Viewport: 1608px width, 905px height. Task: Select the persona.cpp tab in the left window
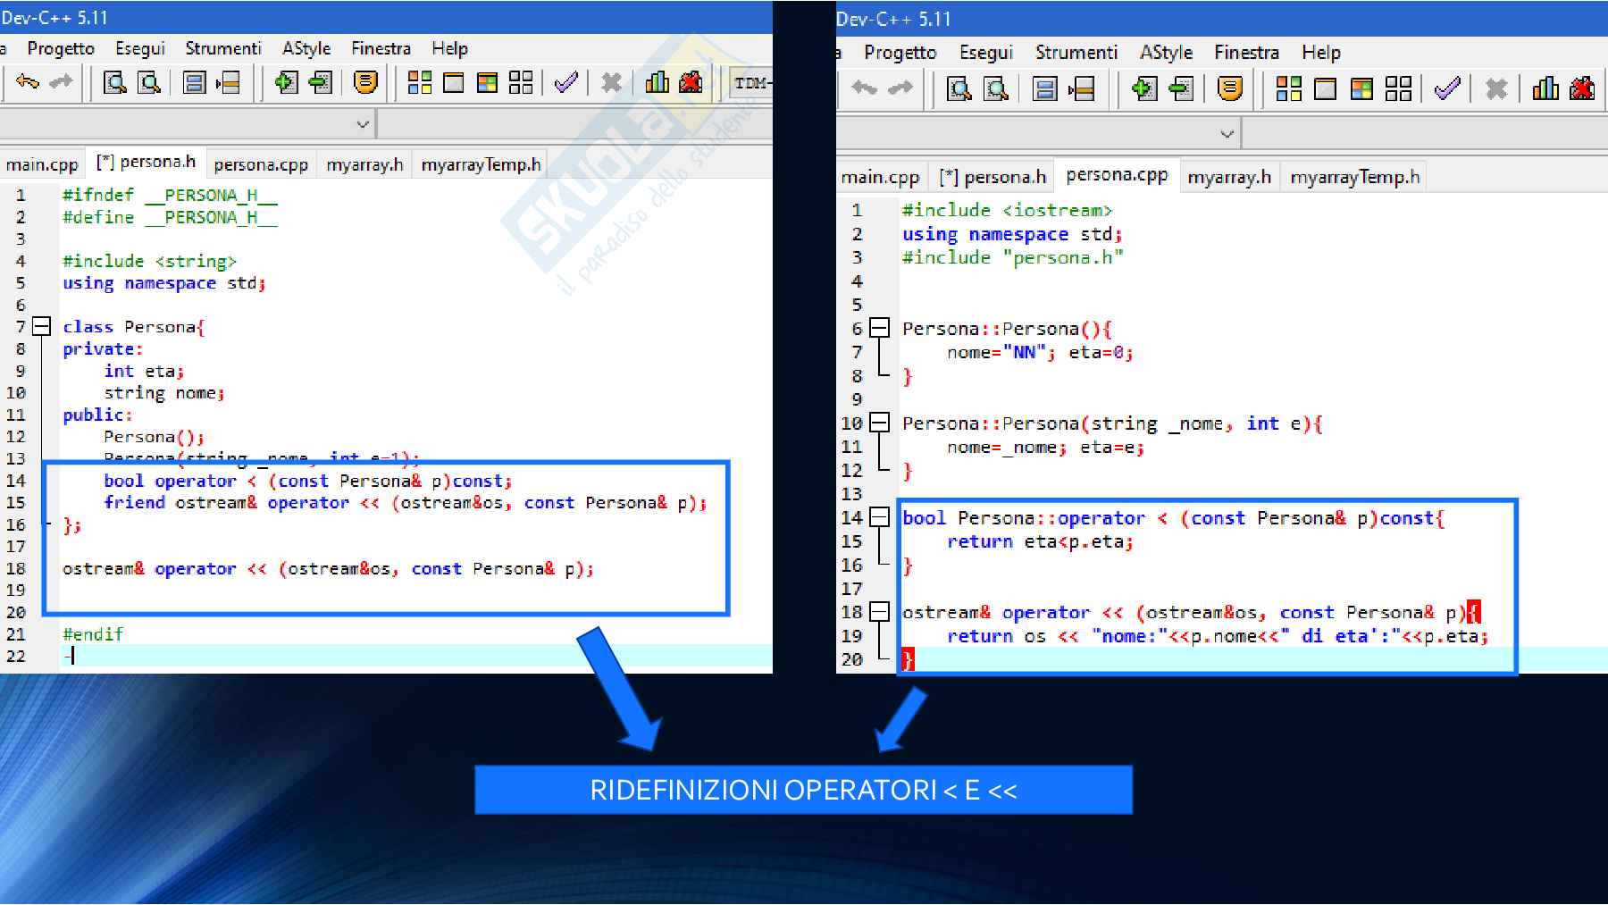260,164
